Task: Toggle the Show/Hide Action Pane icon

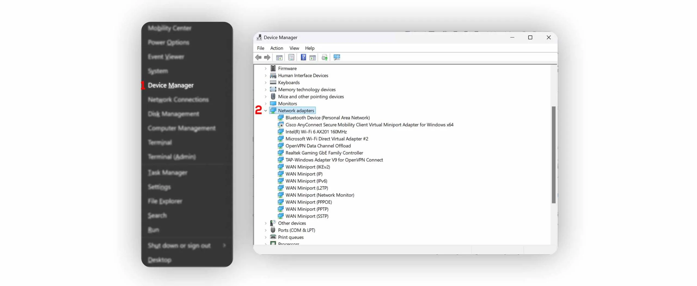Action: tap(313, 57)
